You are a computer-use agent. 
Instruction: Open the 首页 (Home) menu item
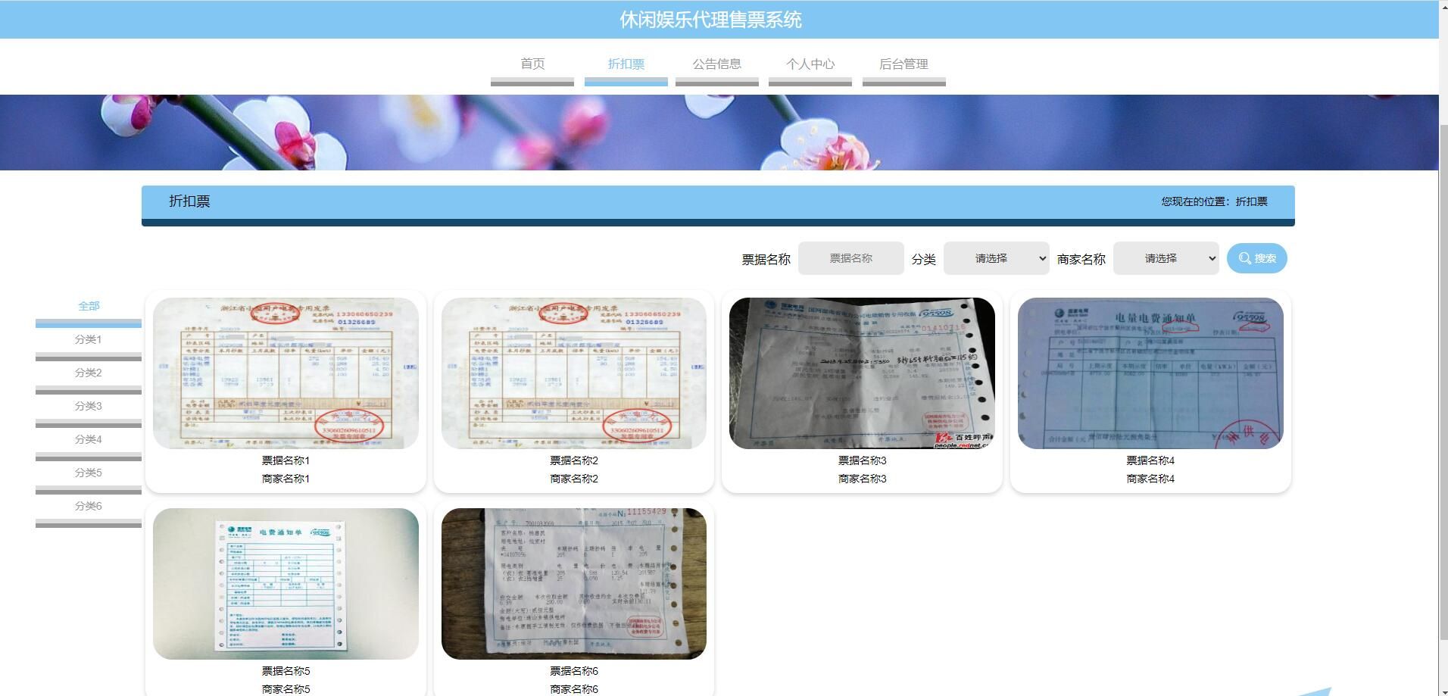coord(532,64)
